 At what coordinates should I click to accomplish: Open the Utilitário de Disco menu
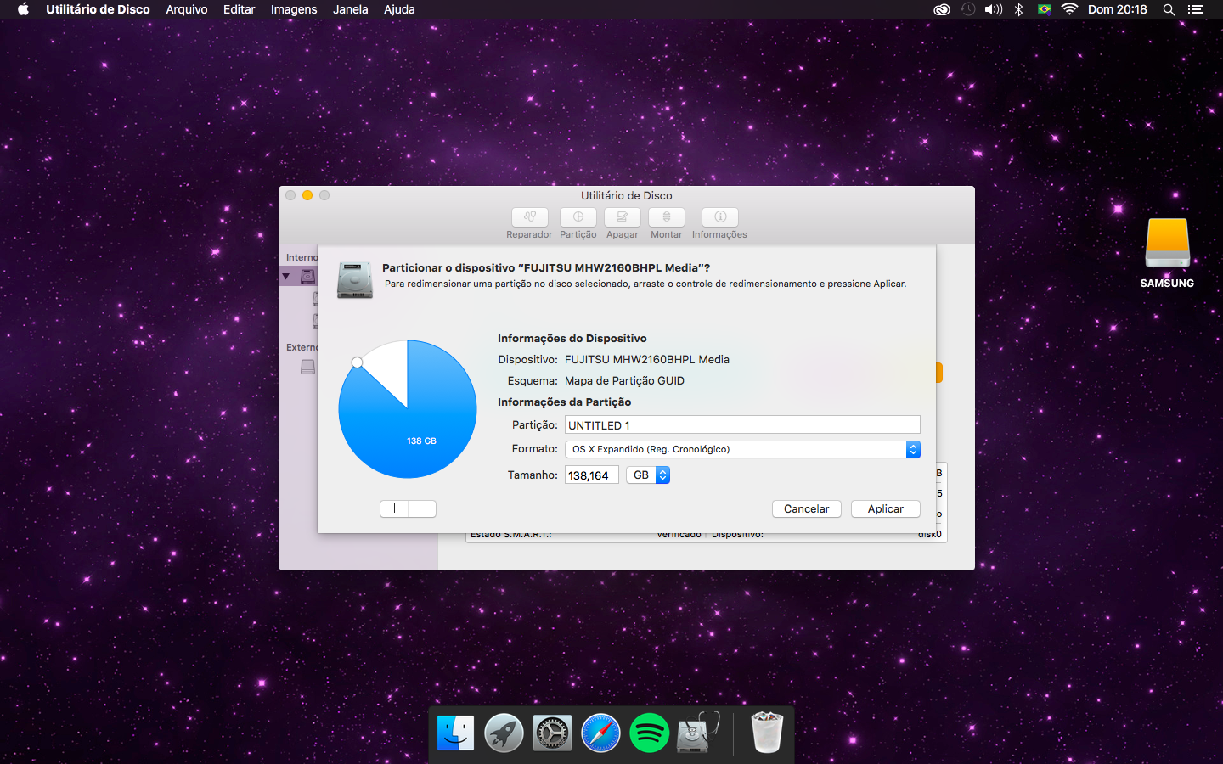point(98,9)
